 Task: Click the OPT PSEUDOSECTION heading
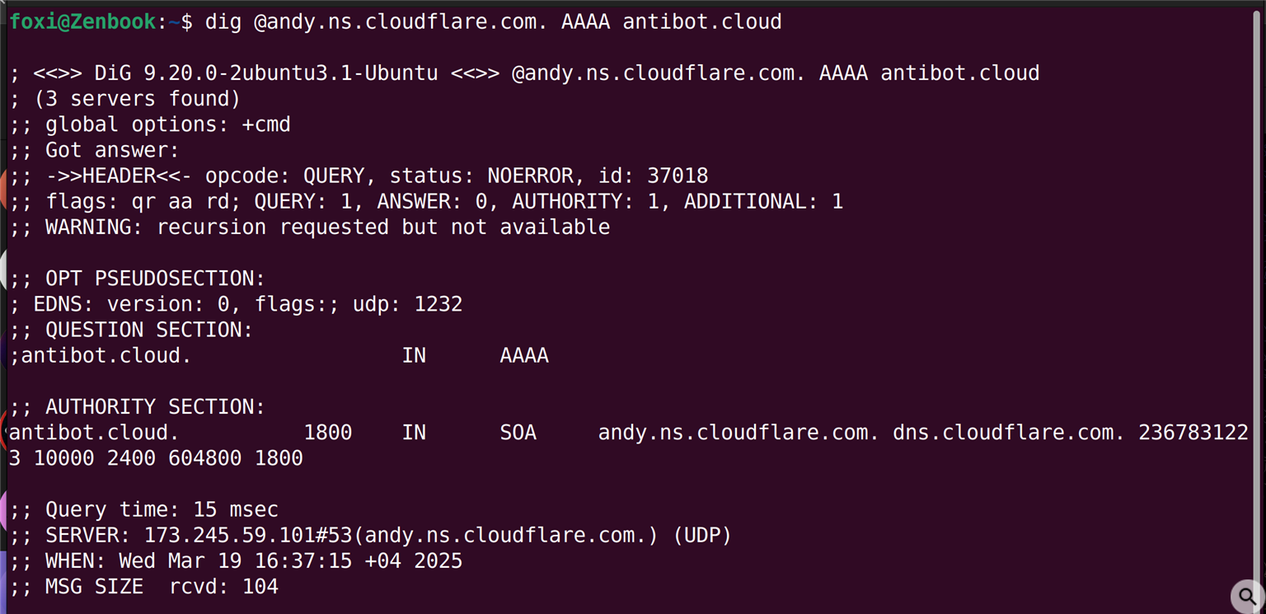pyautogui.click(x=137, y=279)
